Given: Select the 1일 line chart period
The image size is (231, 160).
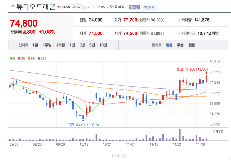Looking at the screenshot, I should click(x=35, y=45).
